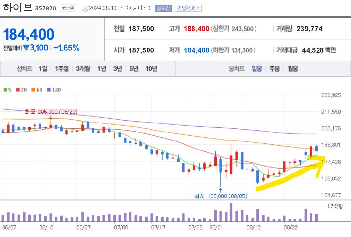This screenshot has width=351, height=237.
Task: Switch to 주봉 candle chart
Action: coord(275,68)
